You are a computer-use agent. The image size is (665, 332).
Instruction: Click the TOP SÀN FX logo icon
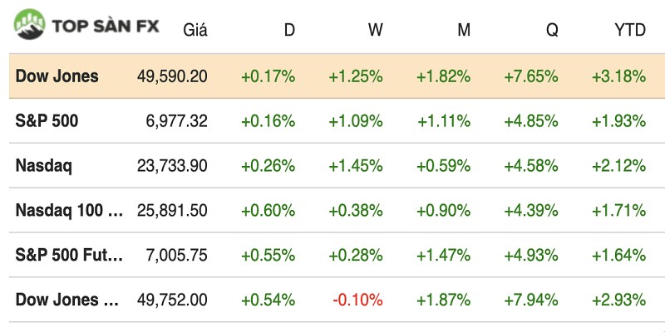click(30, 24)
